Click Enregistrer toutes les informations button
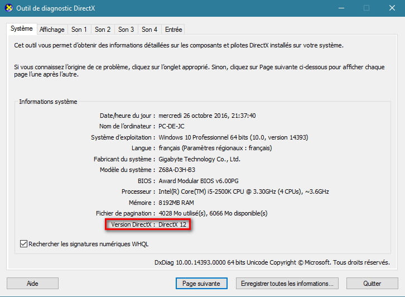The width and height of the screenshot is (405, 297). pyautogui.click(x=287, y=283)
